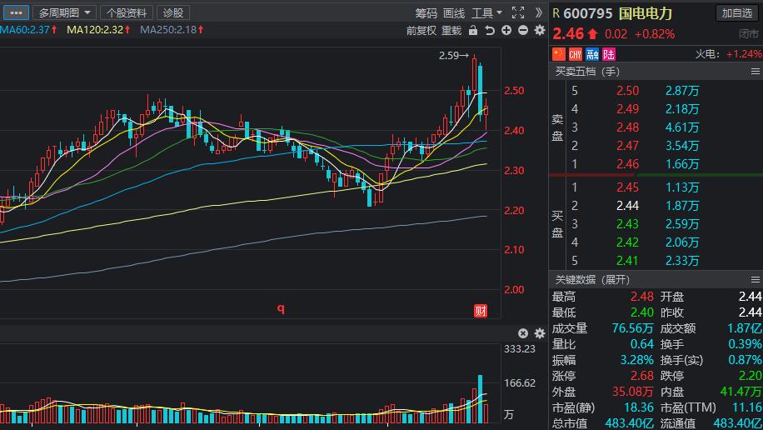This screenshot has height=430, width=763.
Task: Click the R marker before the stock code
Action: pyautogui.click(x=556, y=13)
